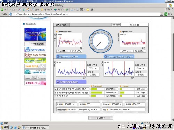
Task: Click the 57.2 ms round-trip delay value
Action: click(93, 68)
